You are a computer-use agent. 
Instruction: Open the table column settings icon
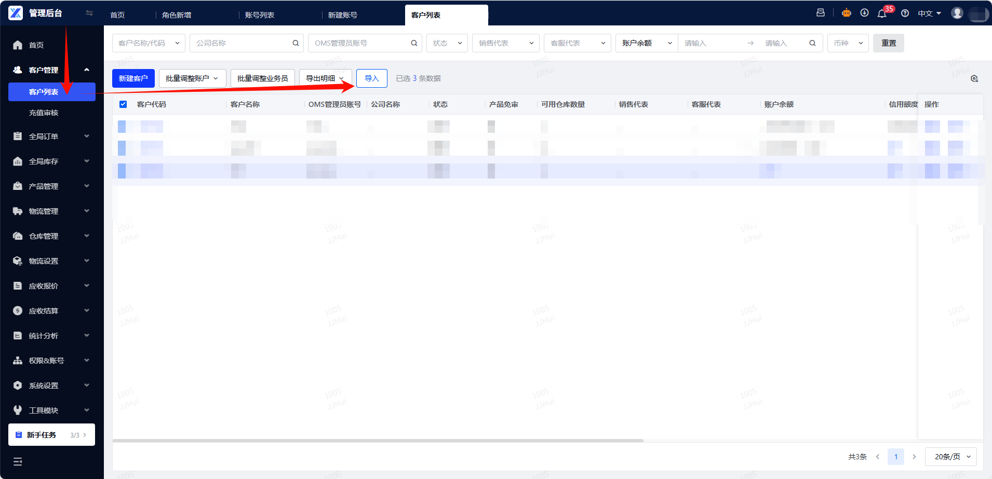pos(974,78)
